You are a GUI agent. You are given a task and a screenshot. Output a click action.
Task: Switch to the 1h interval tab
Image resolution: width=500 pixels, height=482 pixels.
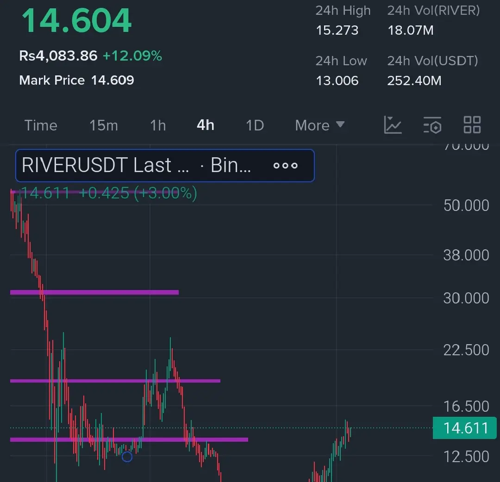(158, 125)
